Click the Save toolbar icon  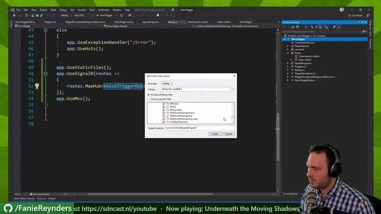click(37, 15)
